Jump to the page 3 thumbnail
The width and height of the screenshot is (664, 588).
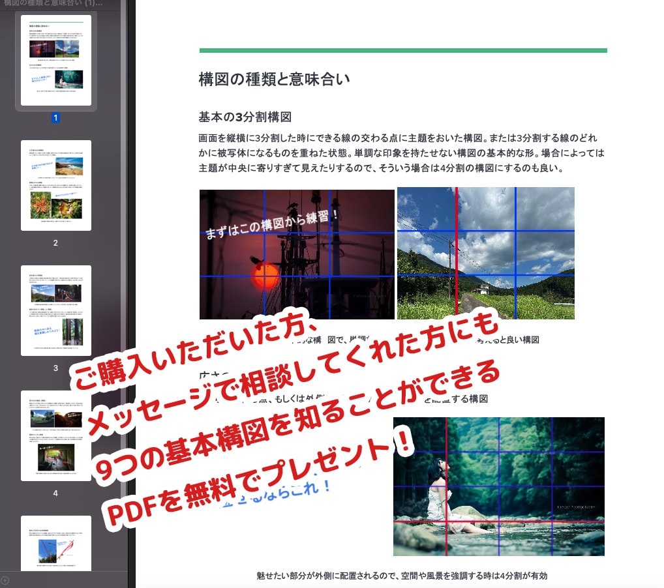click(x=56, y=310)
